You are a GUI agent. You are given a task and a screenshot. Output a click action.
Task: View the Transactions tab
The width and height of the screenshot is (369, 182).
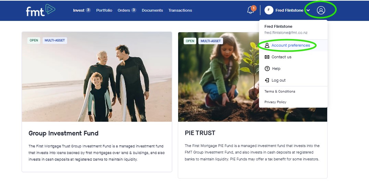(x=180, y=10)
